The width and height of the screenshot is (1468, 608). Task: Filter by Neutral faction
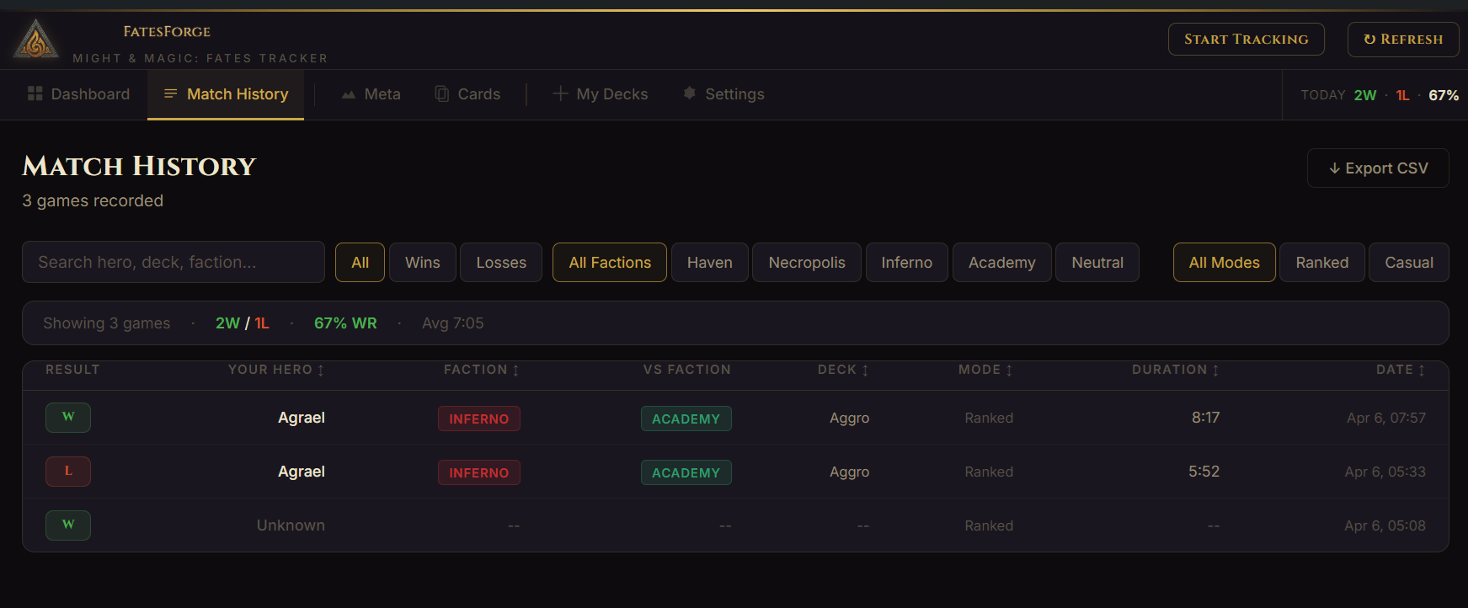(1097, 262)
